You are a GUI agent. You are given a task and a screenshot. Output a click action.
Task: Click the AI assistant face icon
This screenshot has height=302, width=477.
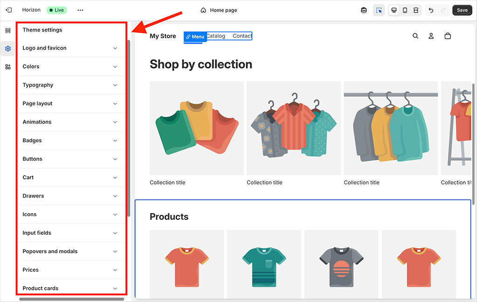[x=364, y=10]
